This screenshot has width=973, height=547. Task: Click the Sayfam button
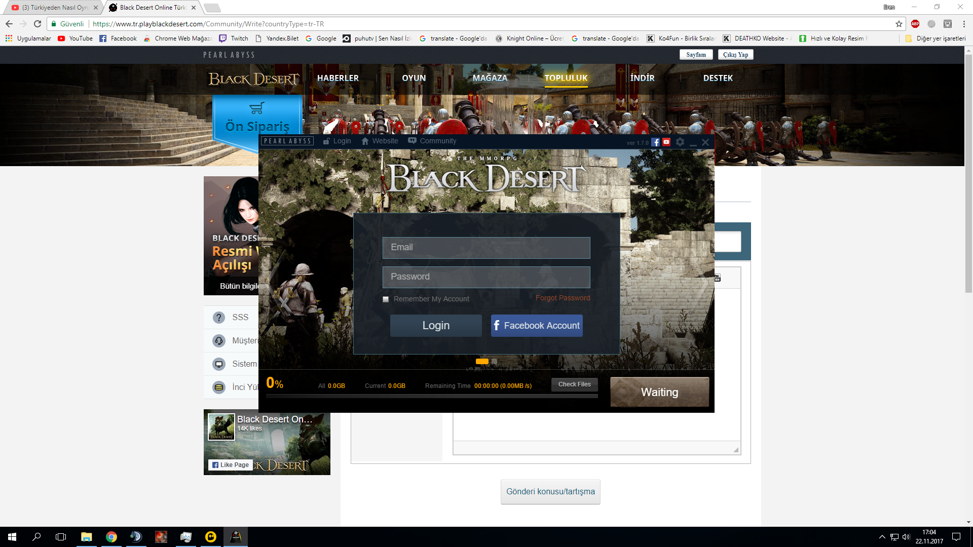[696, 55]
